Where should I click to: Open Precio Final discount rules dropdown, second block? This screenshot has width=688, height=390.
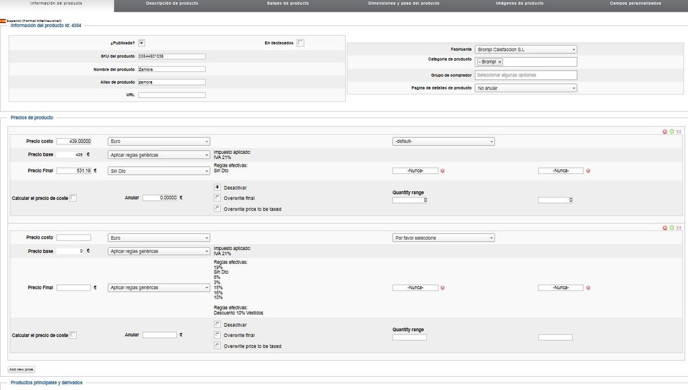(x=159, y=287)
